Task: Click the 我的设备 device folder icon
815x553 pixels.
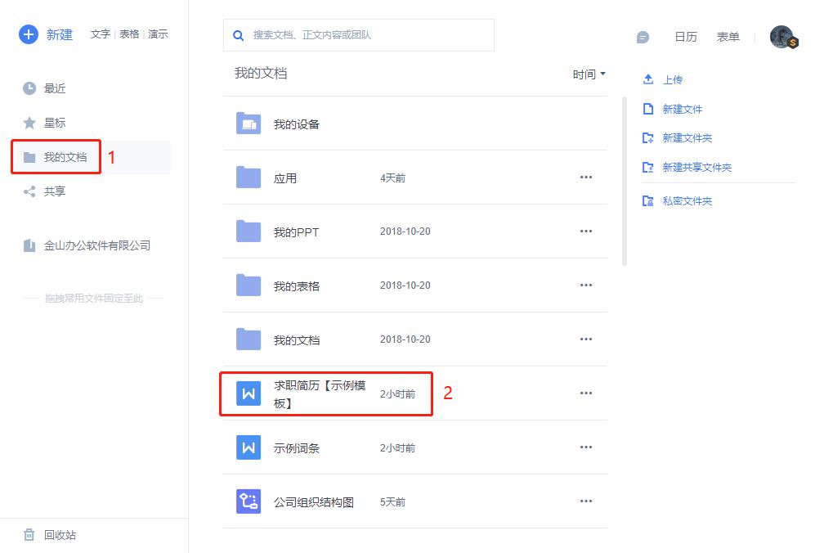Action: point(248,124)
